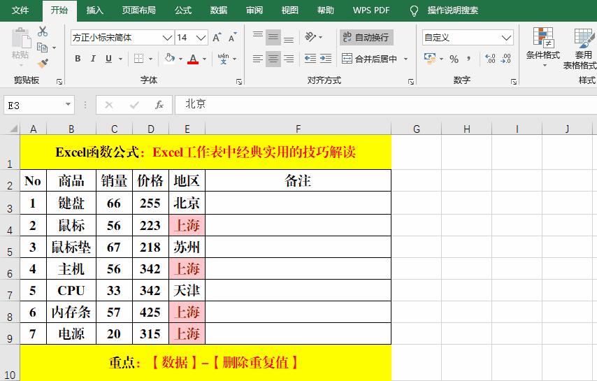Open the font name dropdown
The width and height of the screenshot is (597, 381).
pos(167,38)
